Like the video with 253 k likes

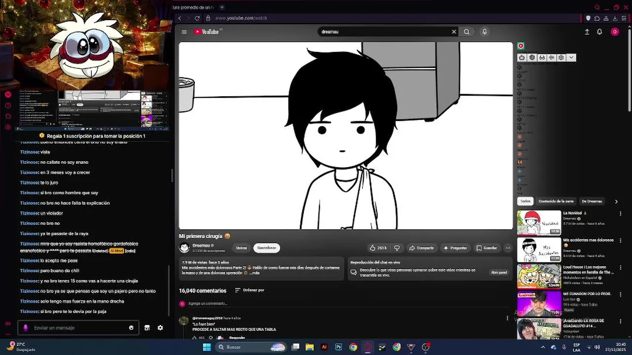[378, 248]
